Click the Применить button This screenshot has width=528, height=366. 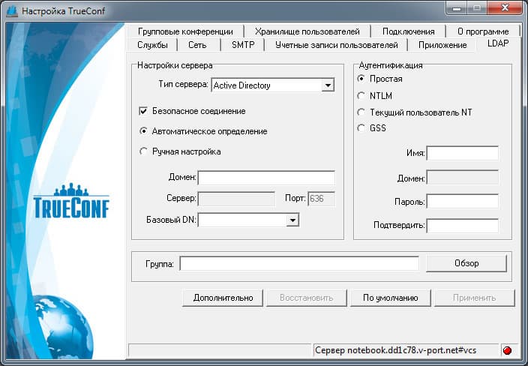coord(475,298)
